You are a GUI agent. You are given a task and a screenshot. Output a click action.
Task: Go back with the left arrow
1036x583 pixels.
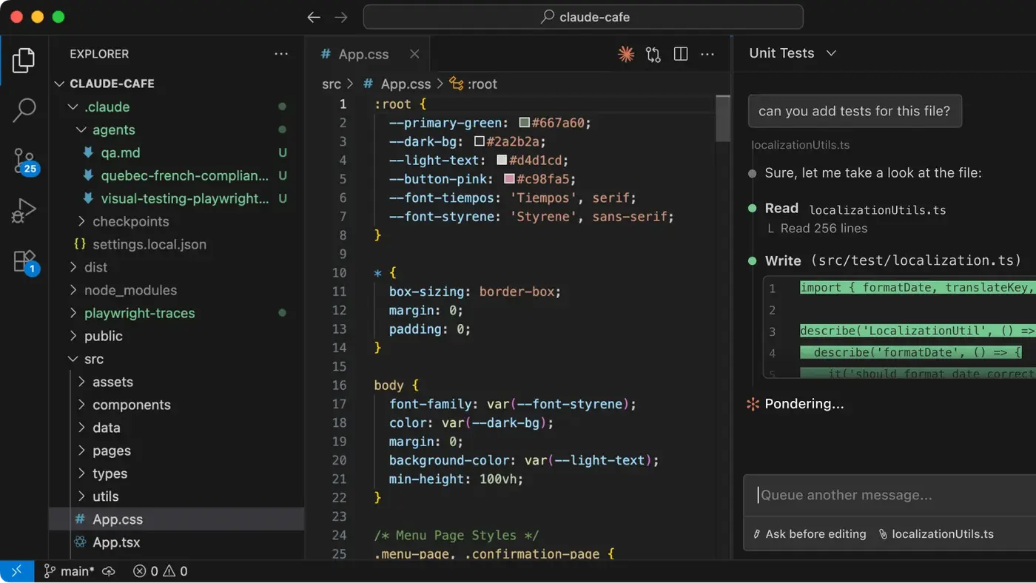pos(314,17)
